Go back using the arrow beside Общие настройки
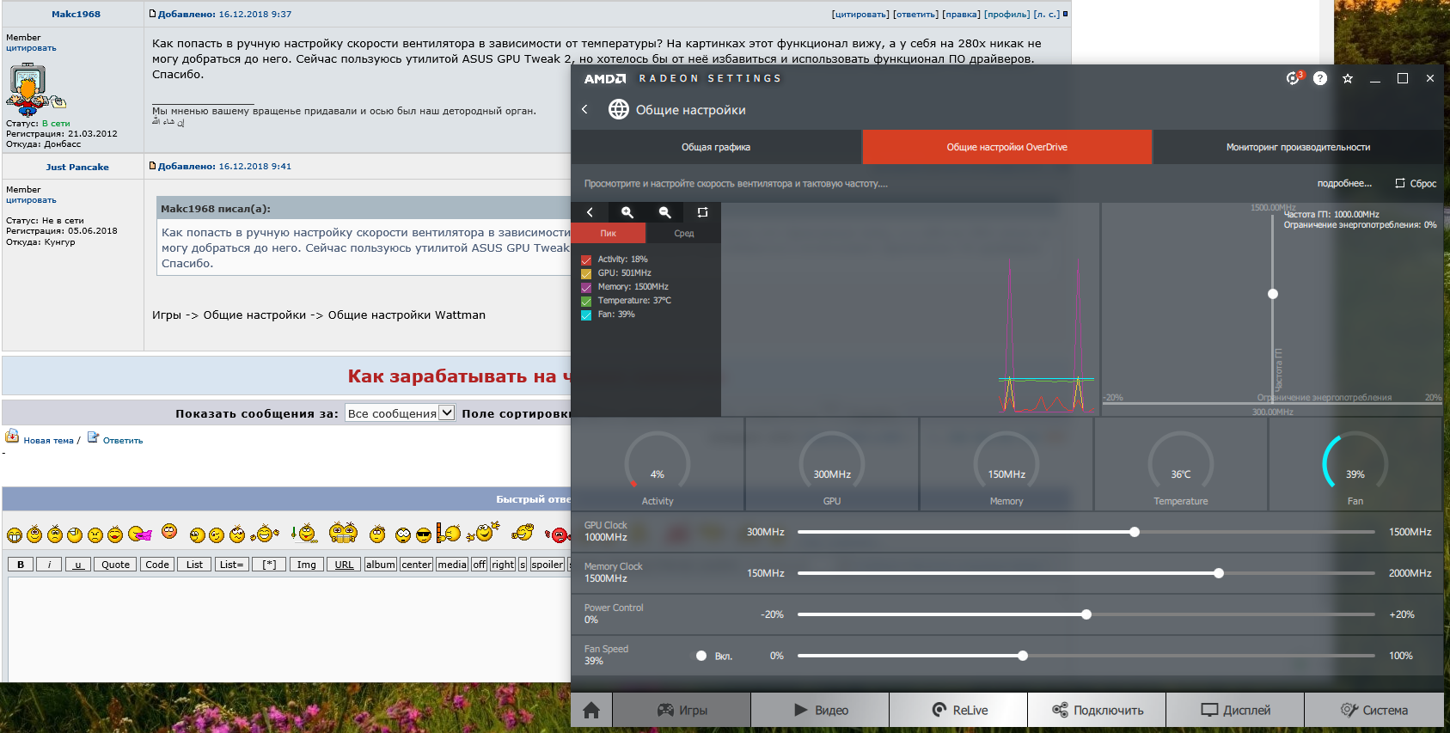This screenshot has width=1450, height=733. tap(584, 109)
